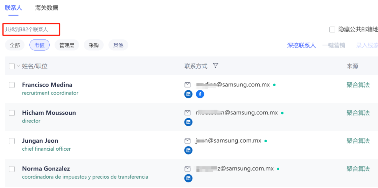Click the filter funnel beside 联系方式
This screenshot has height=188, width=378.
point(216,66)
